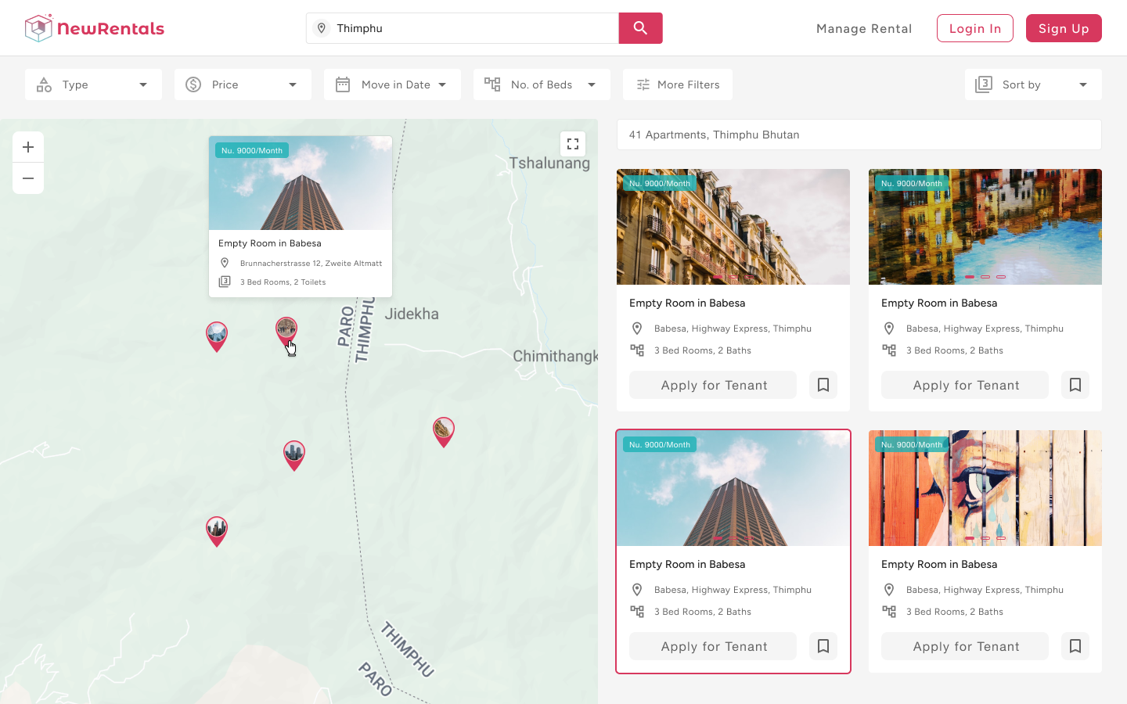Click the NewRentals logo icon
Screen dimensions: 1127x704
point(37,27)
